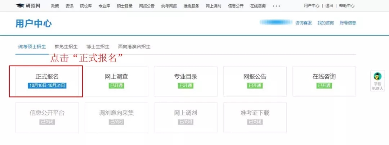The image size is (389, 145).
Task: Click the 已开通 badge under 专业目录
Action: click(185, 86)
